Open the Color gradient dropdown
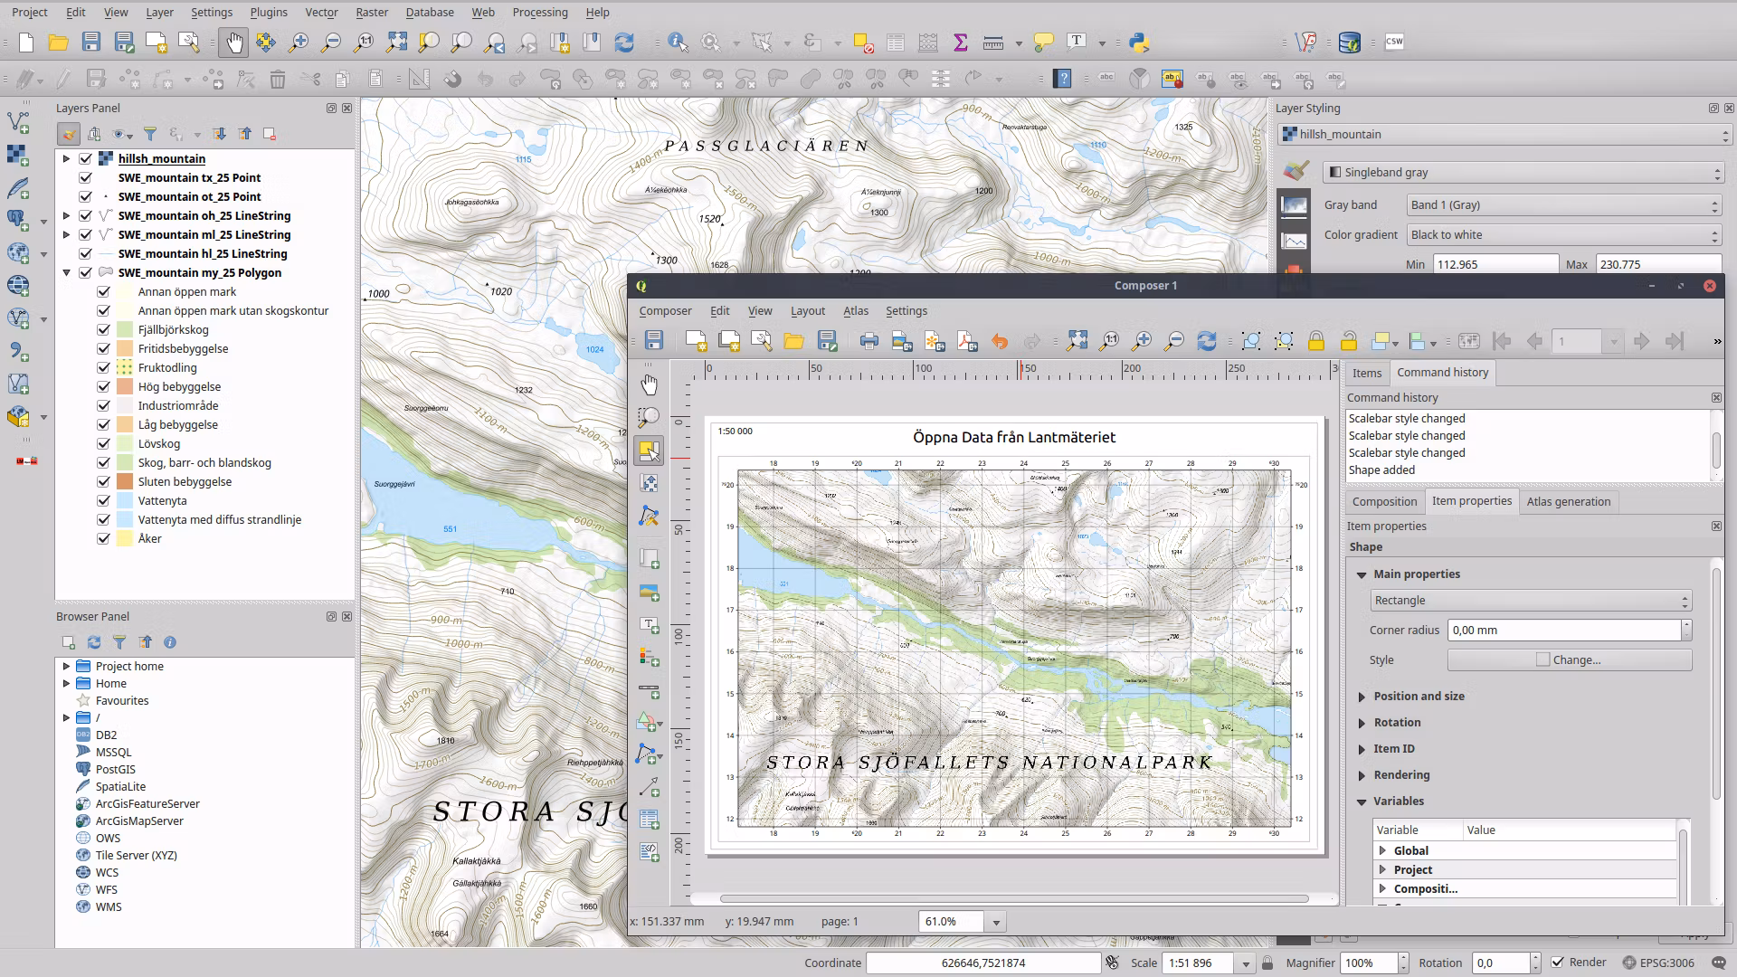1737x977 pixels. point(1564,235)
